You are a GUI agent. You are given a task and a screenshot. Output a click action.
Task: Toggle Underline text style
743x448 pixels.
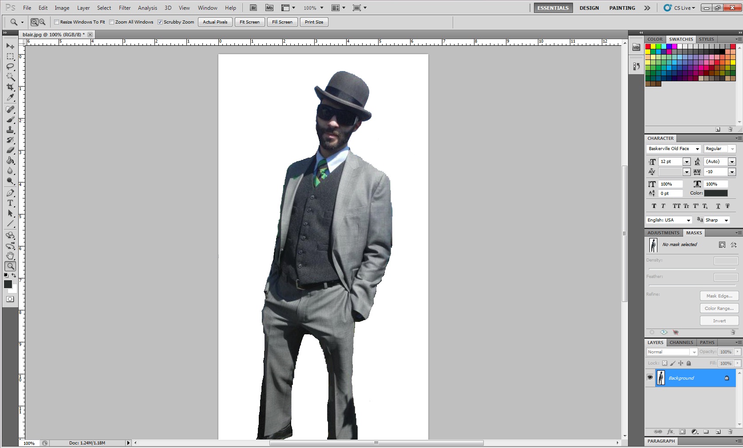pyautogui.click(x=718, y=206)
